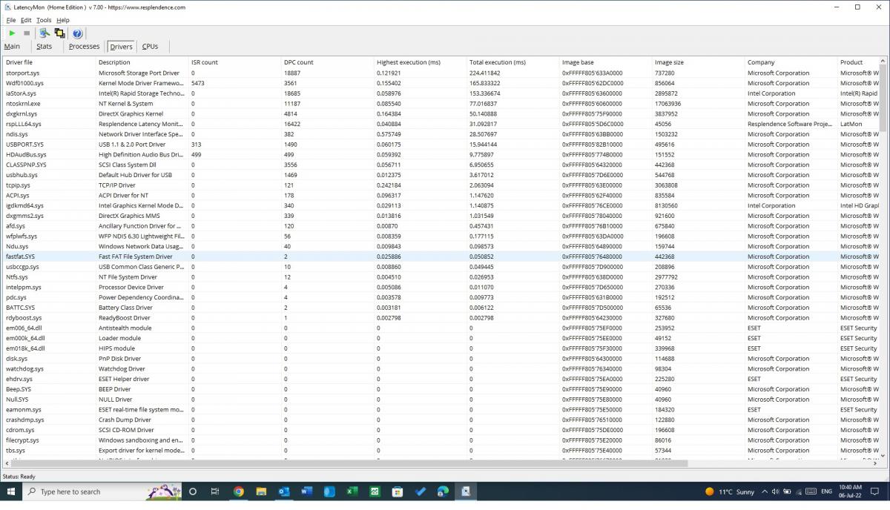The height and width of the screenshot is (510, 890).
Task: Click the eamonm.sys driver row
Action: tap(441, 409)
